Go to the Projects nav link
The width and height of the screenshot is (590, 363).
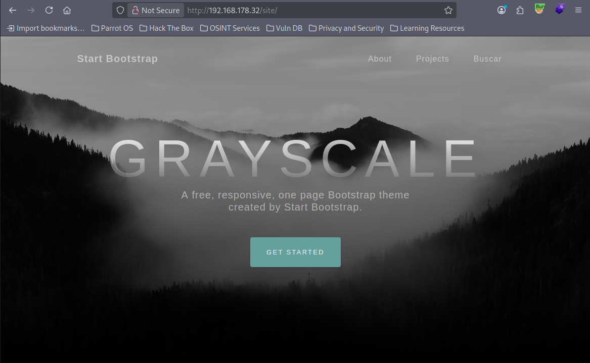coord(432,59)
